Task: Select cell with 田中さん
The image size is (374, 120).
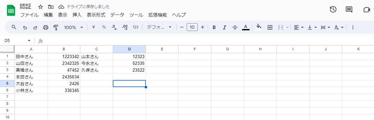Action: coord(31,56)
